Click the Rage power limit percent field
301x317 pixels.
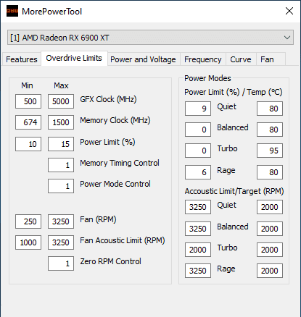tap(198, 172)
